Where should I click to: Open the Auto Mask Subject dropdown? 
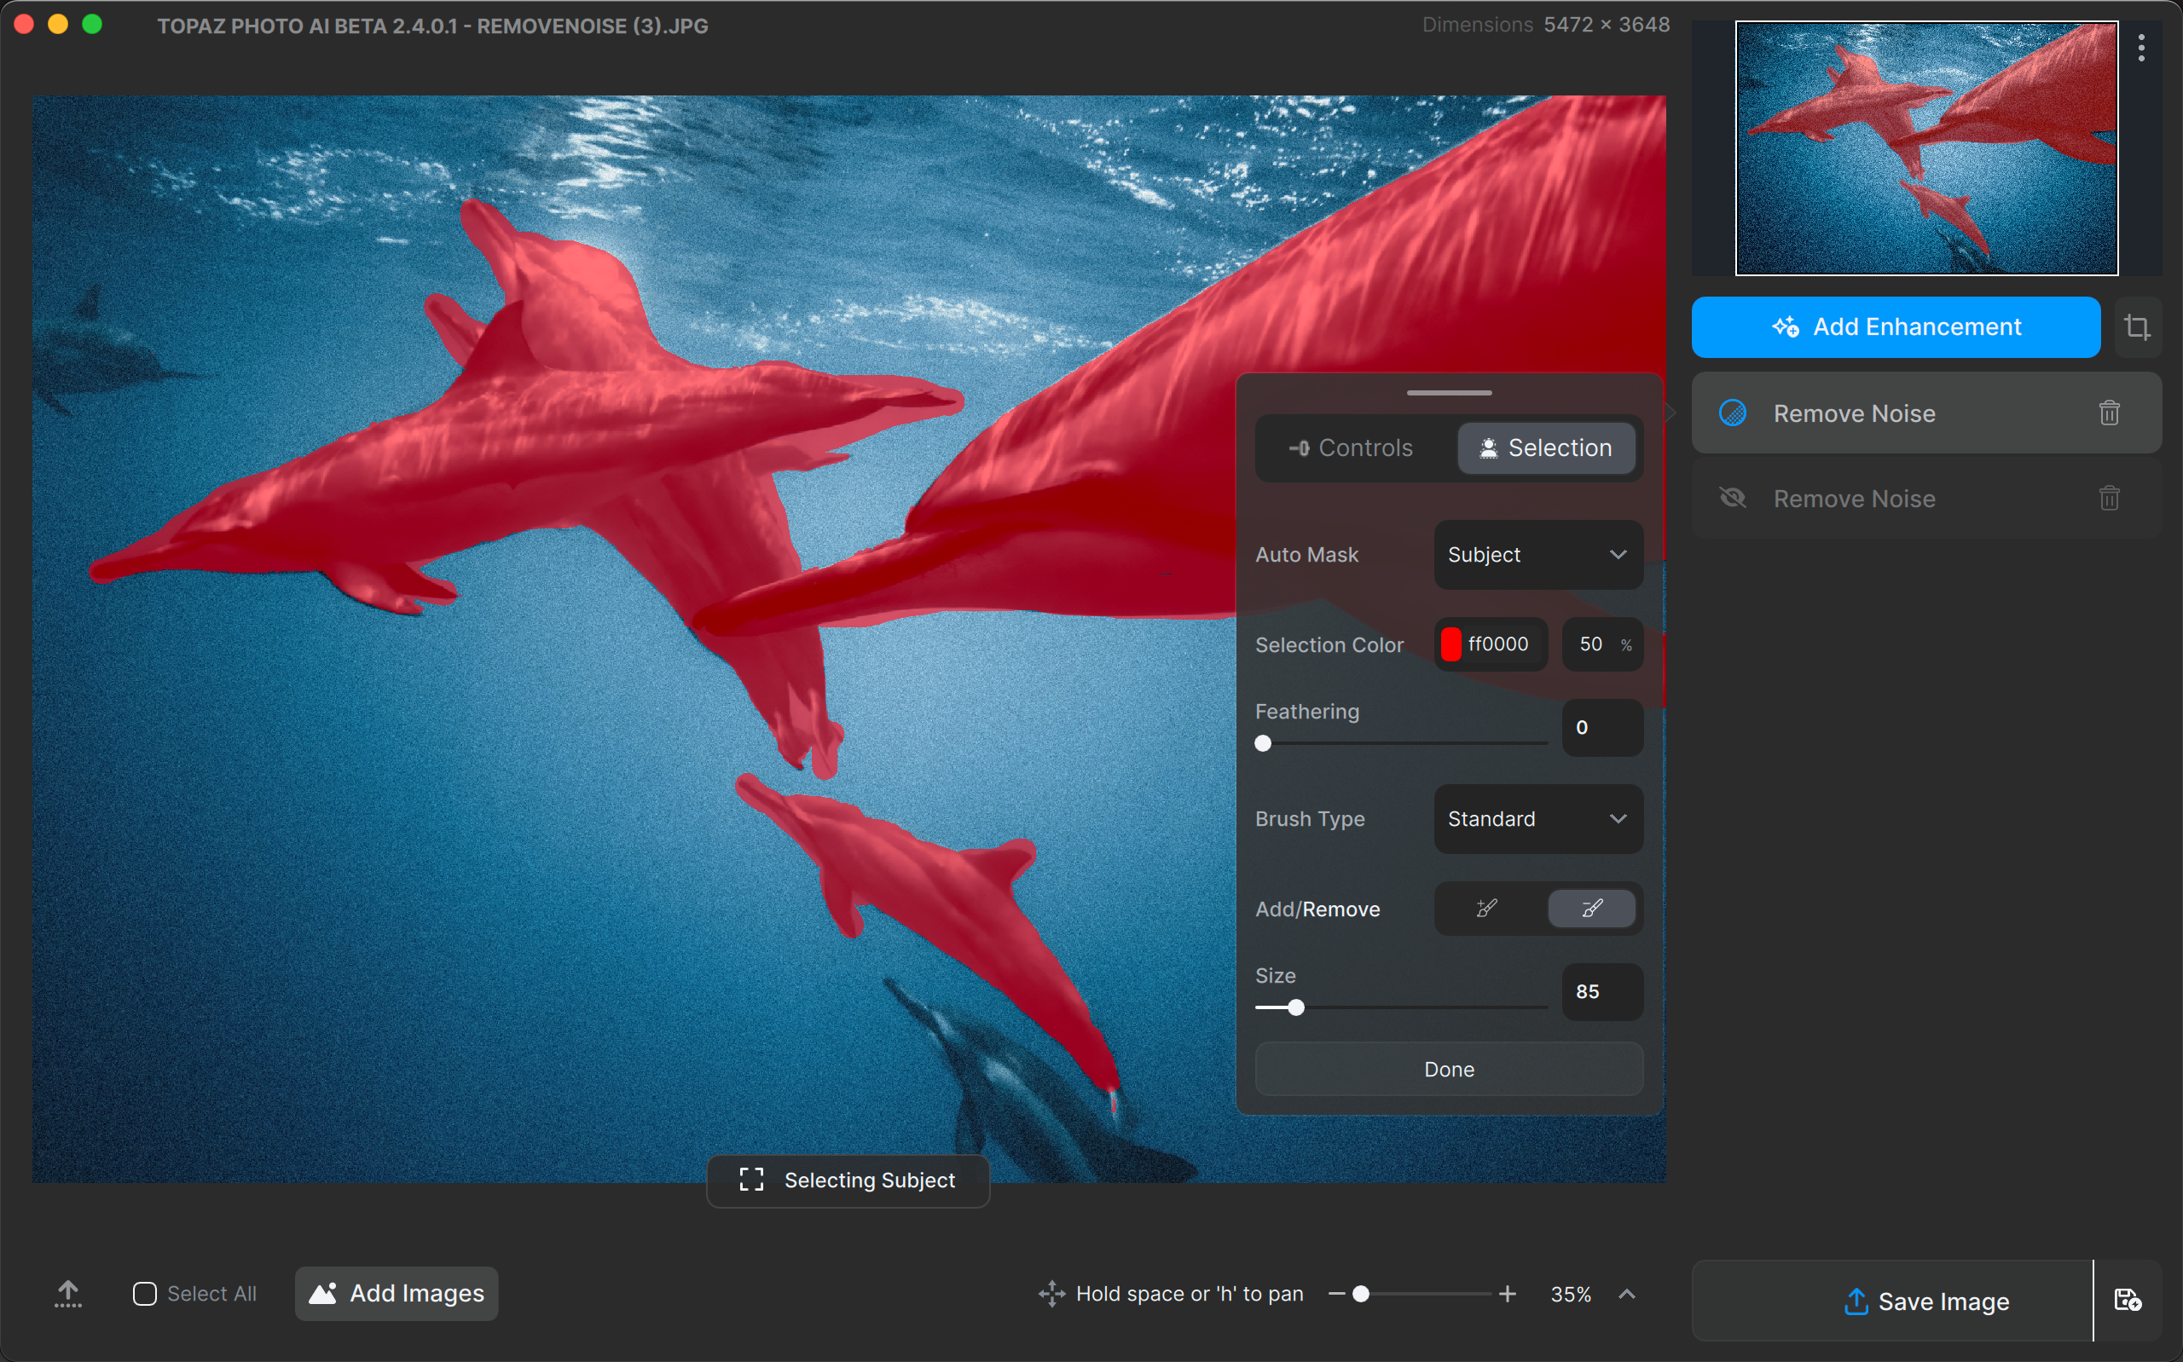(1538, 555)
